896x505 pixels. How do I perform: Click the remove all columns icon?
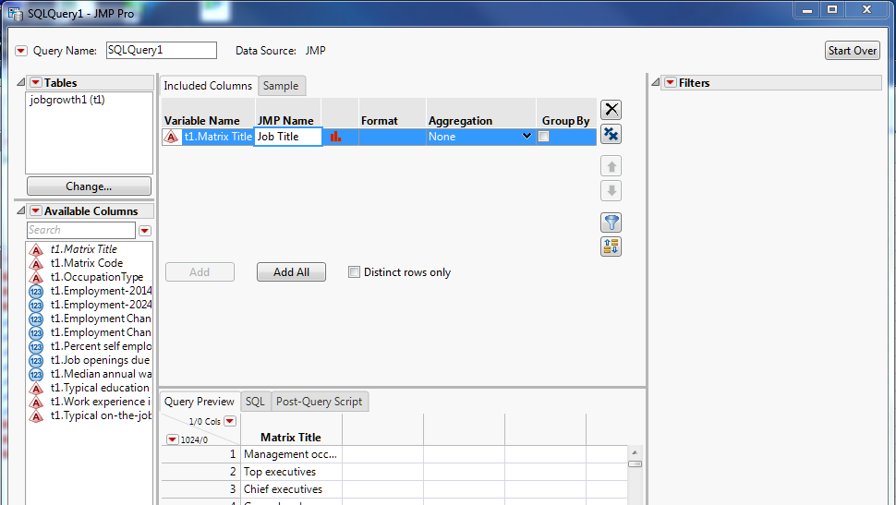coord(611,134)
